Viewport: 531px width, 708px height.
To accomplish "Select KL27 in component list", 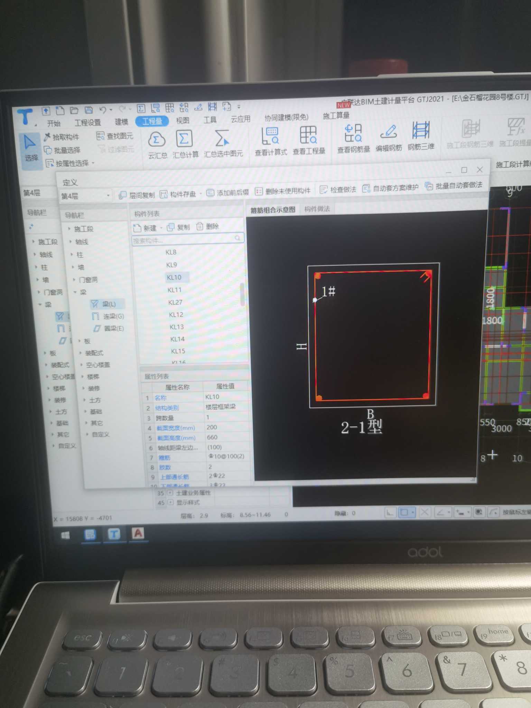I will click(175, 302).
